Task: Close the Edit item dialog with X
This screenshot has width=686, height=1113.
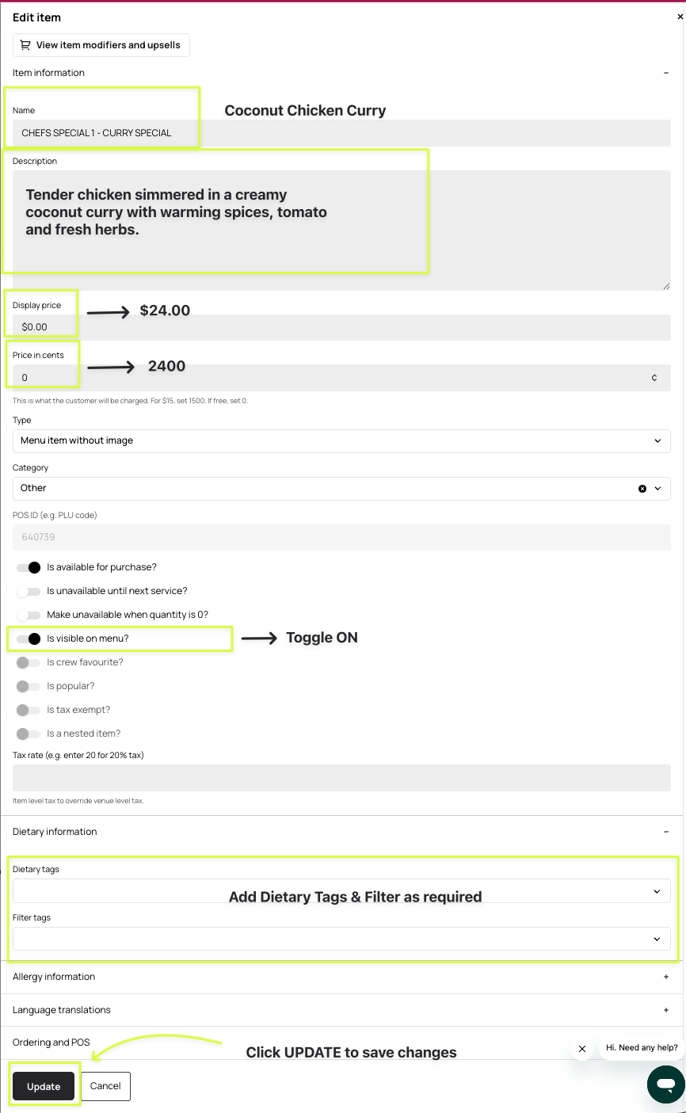Action: point(680,17)
